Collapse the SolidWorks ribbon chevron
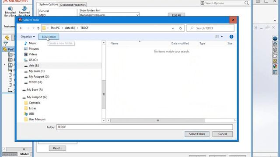 pyautogui.click(x=275, y=21)
